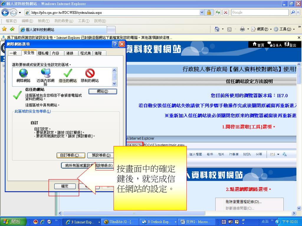Click the browser Forward arrow button
The width and height of the screenshot is (302, 226).
(13, 13)
